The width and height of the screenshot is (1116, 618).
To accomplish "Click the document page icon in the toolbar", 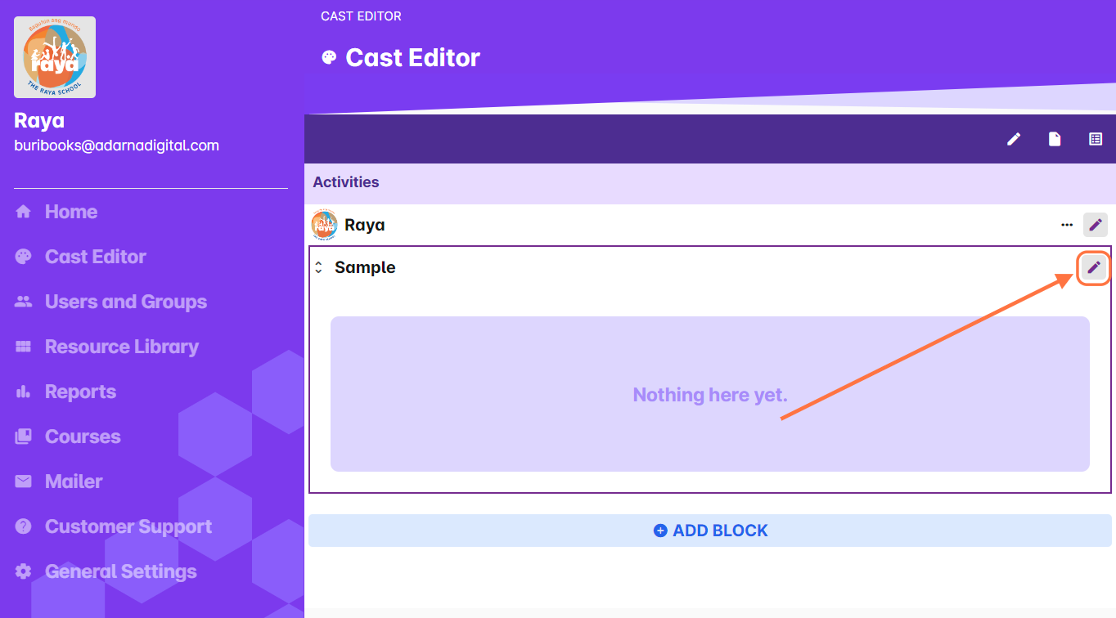I will (x=1055, y=139).
